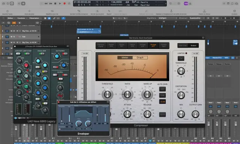This screenshot has width=240, height=144.
Task: Stop playback with the square button
Action: coord(55,3)
